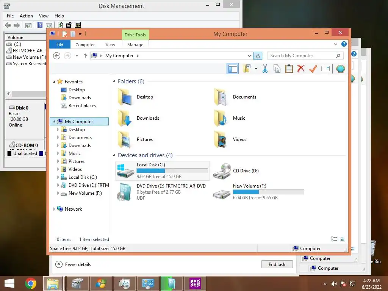Screen dimensions: 388x291
Task: Switch to large icons view in status bar
Action: tap(343, 239)
